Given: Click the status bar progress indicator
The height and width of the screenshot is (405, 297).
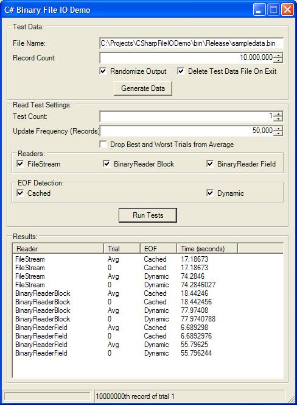Looking at the screenshot, I should [47, 396].
